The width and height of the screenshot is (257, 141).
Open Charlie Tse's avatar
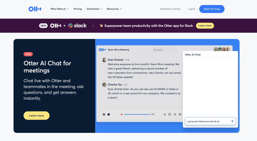[104, 85]
